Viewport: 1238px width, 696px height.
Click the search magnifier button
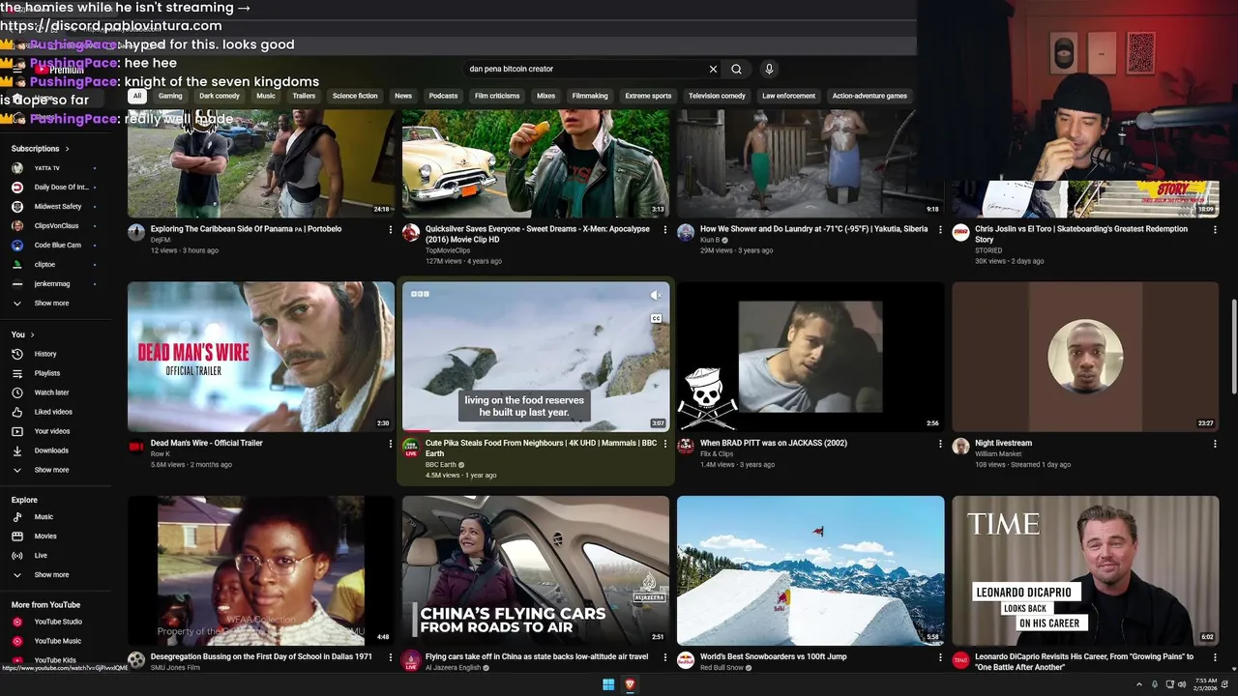coord(736,69)
